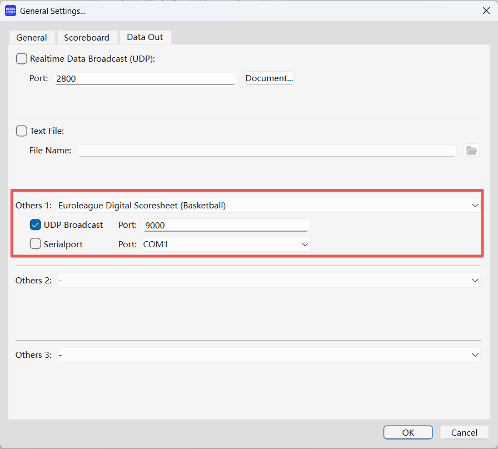Open the Others 1 dropdown
This screenshot has width=498, height=449.
point(268,206)
